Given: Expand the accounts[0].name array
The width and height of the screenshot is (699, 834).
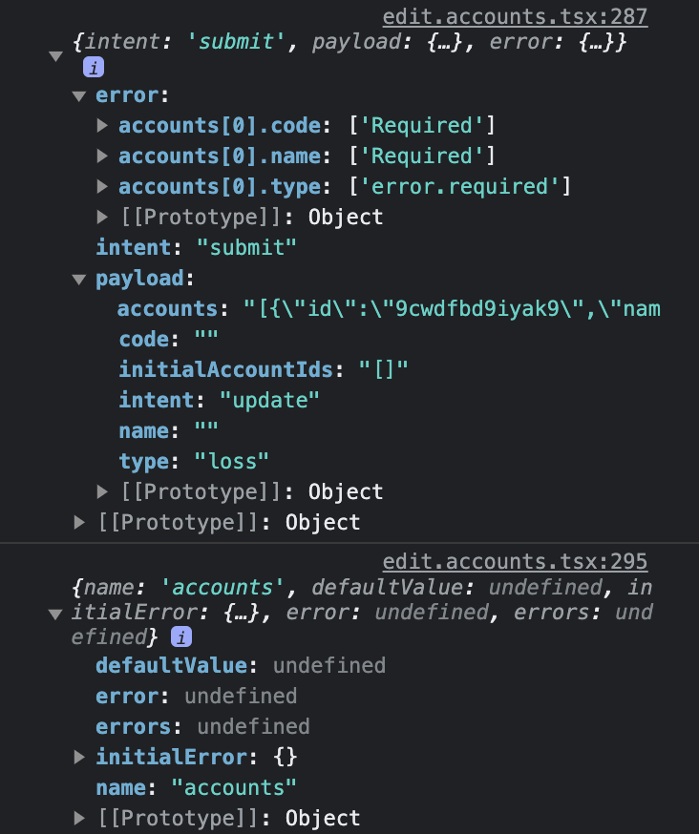Looking at the screenshot, I should coord(103,156).
